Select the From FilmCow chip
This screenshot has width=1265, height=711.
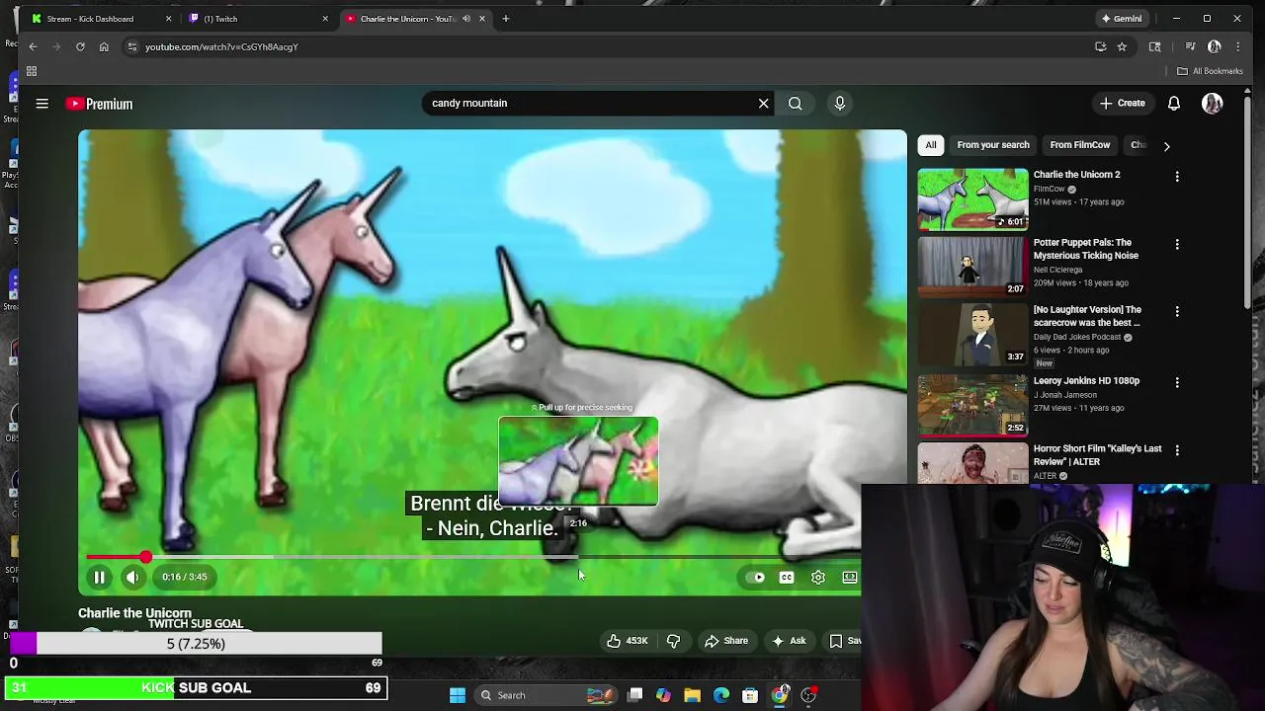coord(1080,145)
